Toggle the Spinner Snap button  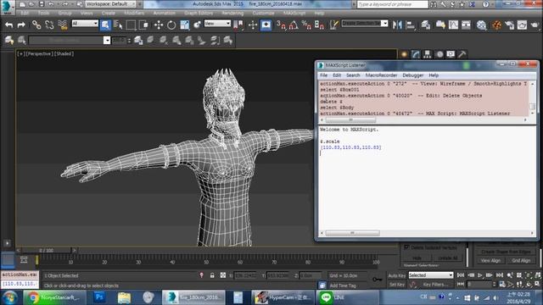point(319,25)
